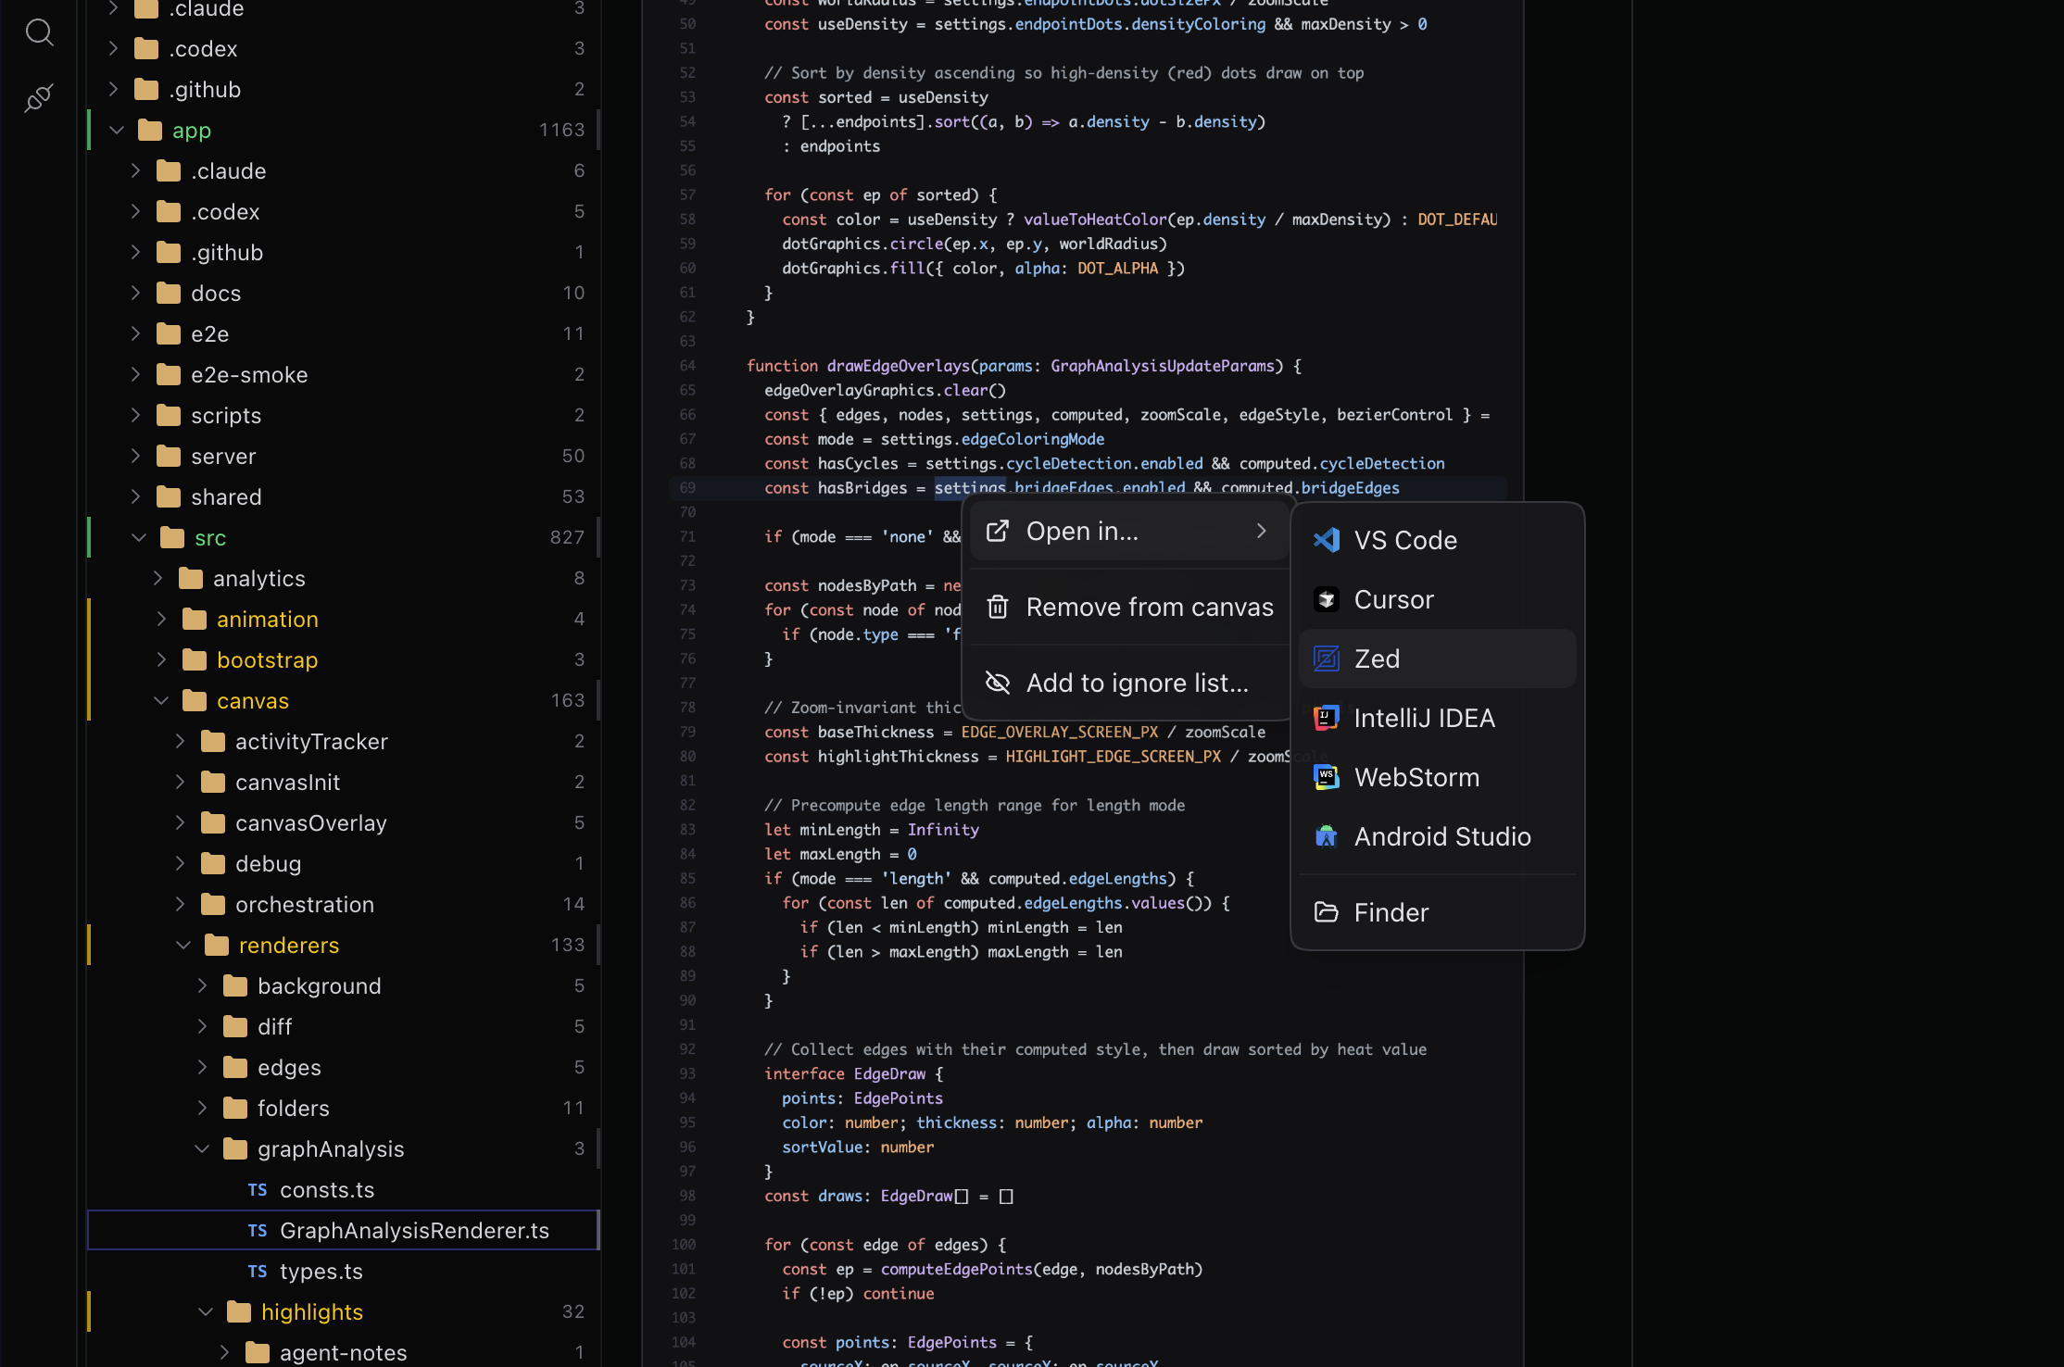Expand the e2e folder
2064x1367 pixels.
[x=135, y=334]
